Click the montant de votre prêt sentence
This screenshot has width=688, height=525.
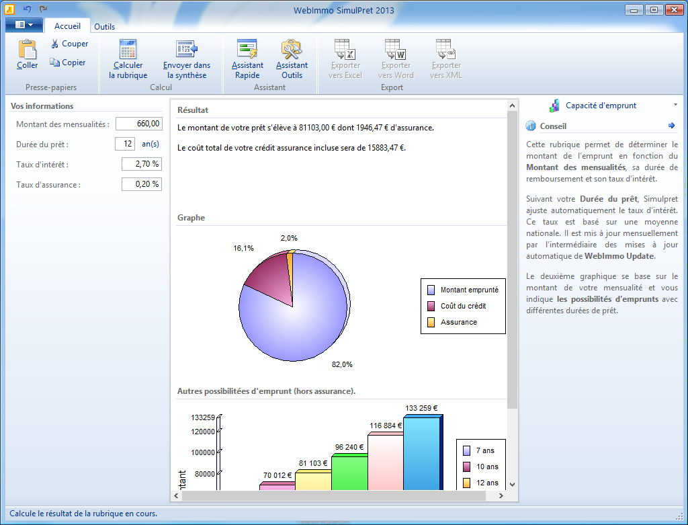[x=306, y=128]
